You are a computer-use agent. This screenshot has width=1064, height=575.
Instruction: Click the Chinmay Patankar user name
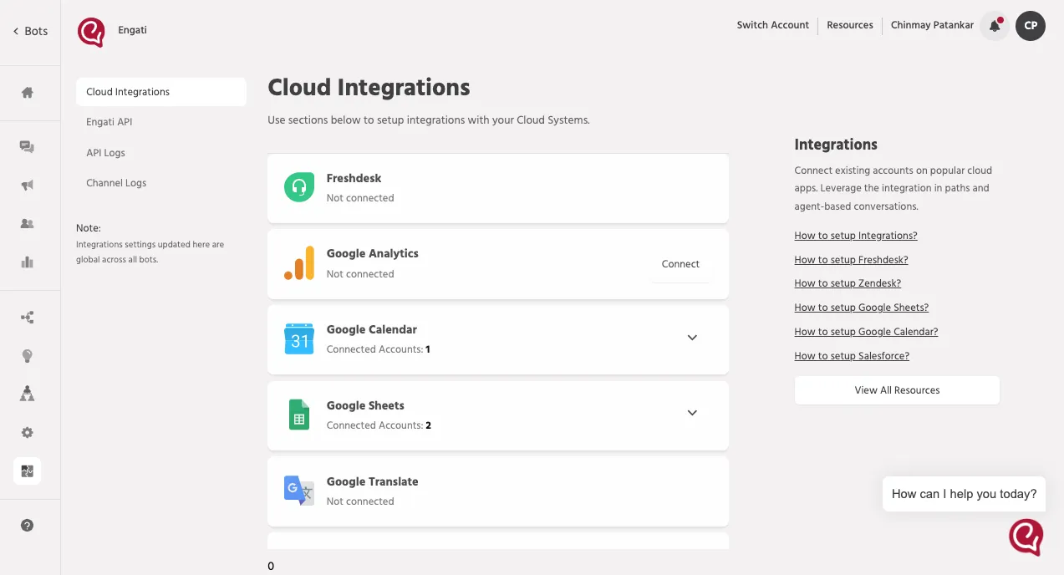(932, 25)
